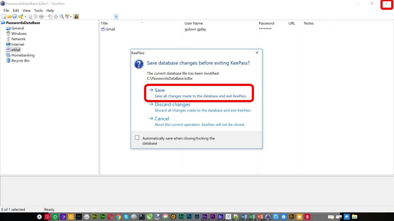
Task: Enable automatically save when closing checkbox
Action: point(137,138)
